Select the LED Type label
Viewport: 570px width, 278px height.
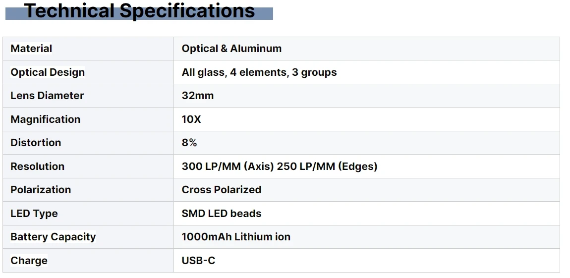[34, 214]
